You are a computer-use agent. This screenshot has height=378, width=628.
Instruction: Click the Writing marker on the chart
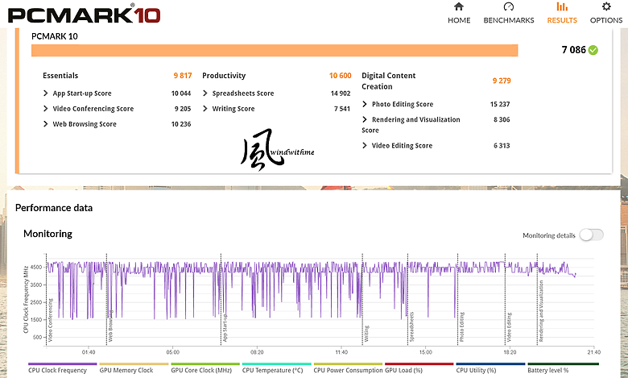(366, 334)
